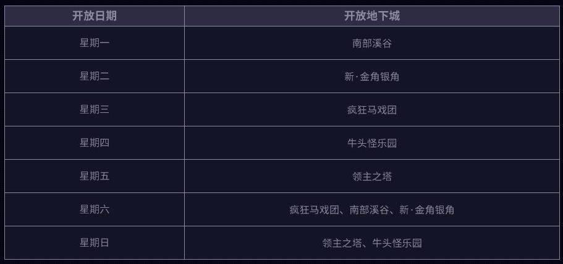Click 领主之塔 in the 星期五 row

pos(371,176)
